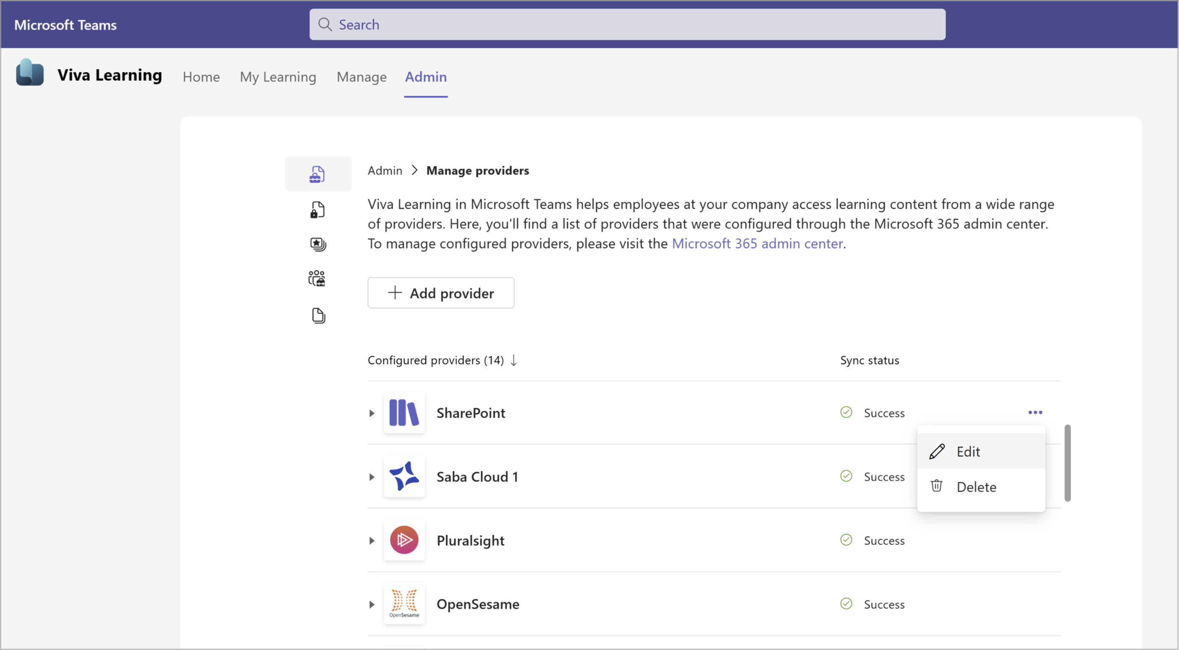Click the OpenSesame provider logo

click(404, 604)
